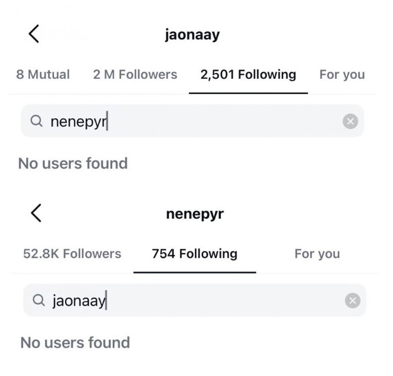Switch to the 2 M Followers tab

pyautogui.click(x=135, y=74)
